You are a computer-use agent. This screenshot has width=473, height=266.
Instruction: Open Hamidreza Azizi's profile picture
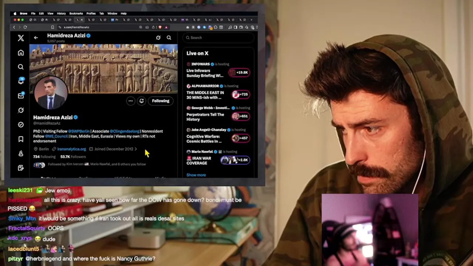click(51, 93)
